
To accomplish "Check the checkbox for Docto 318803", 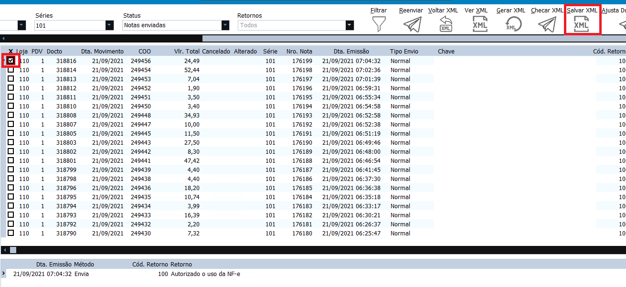I will [11, 142].
